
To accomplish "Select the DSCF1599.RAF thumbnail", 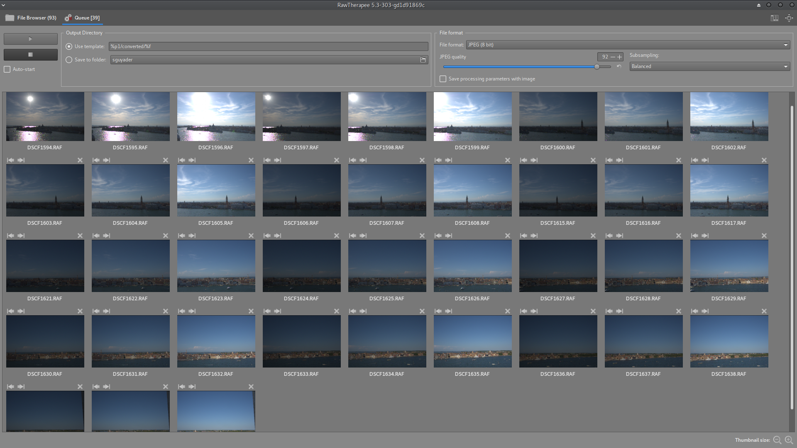I will (x=473, y=117).
